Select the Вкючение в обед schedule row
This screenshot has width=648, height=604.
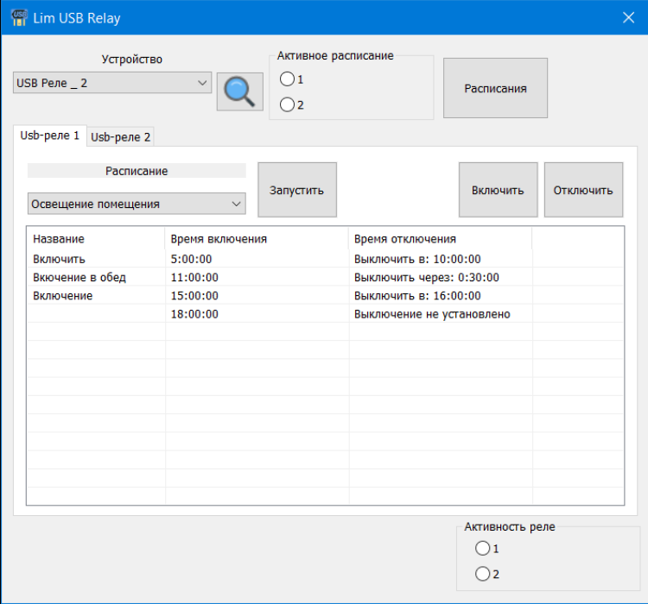(79, 277)
